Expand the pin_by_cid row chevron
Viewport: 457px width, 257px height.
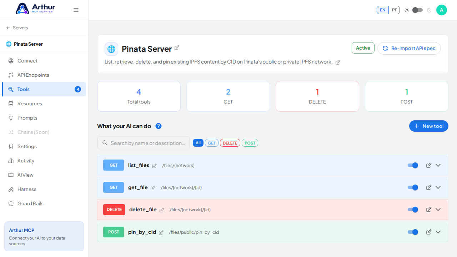438,232
